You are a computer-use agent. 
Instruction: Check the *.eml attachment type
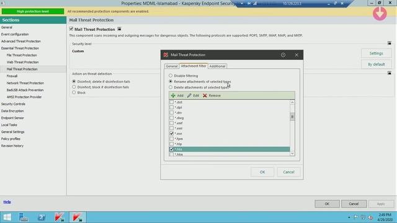coord(171,128)
